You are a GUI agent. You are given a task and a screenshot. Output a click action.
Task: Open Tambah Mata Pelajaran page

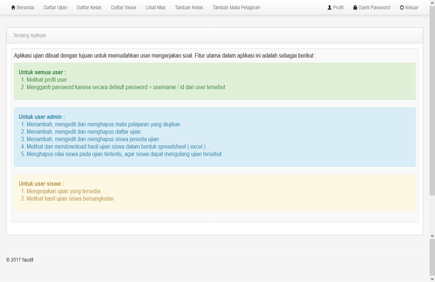(237, 7)
